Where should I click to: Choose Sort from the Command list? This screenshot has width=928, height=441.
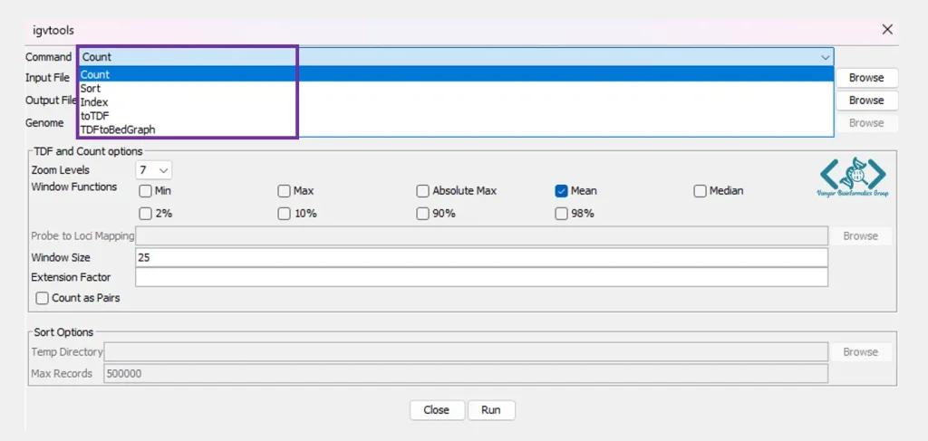click(x=456, y=89)
